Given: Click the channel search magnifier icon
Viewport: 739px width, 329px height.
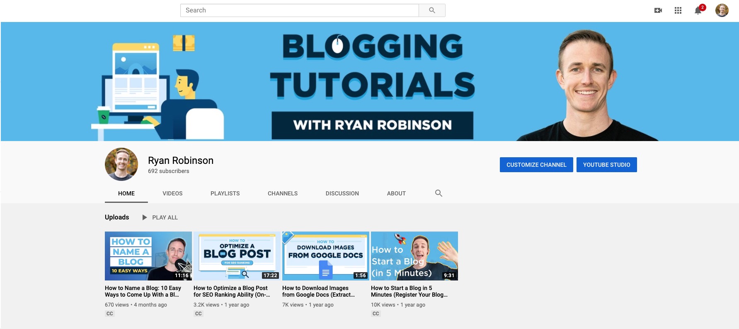Looking at the screenshot, I should coord(439,193).
